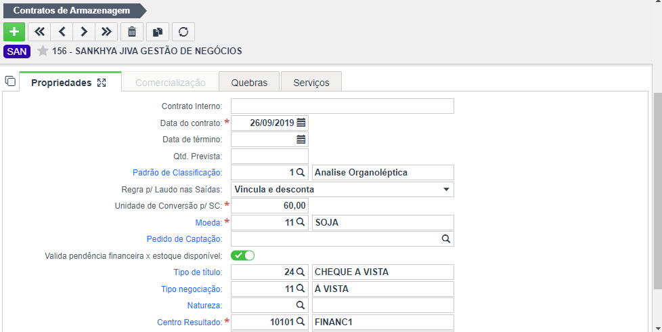Open the Tipo negociação link
662x332 pixels.
[192, 289]
